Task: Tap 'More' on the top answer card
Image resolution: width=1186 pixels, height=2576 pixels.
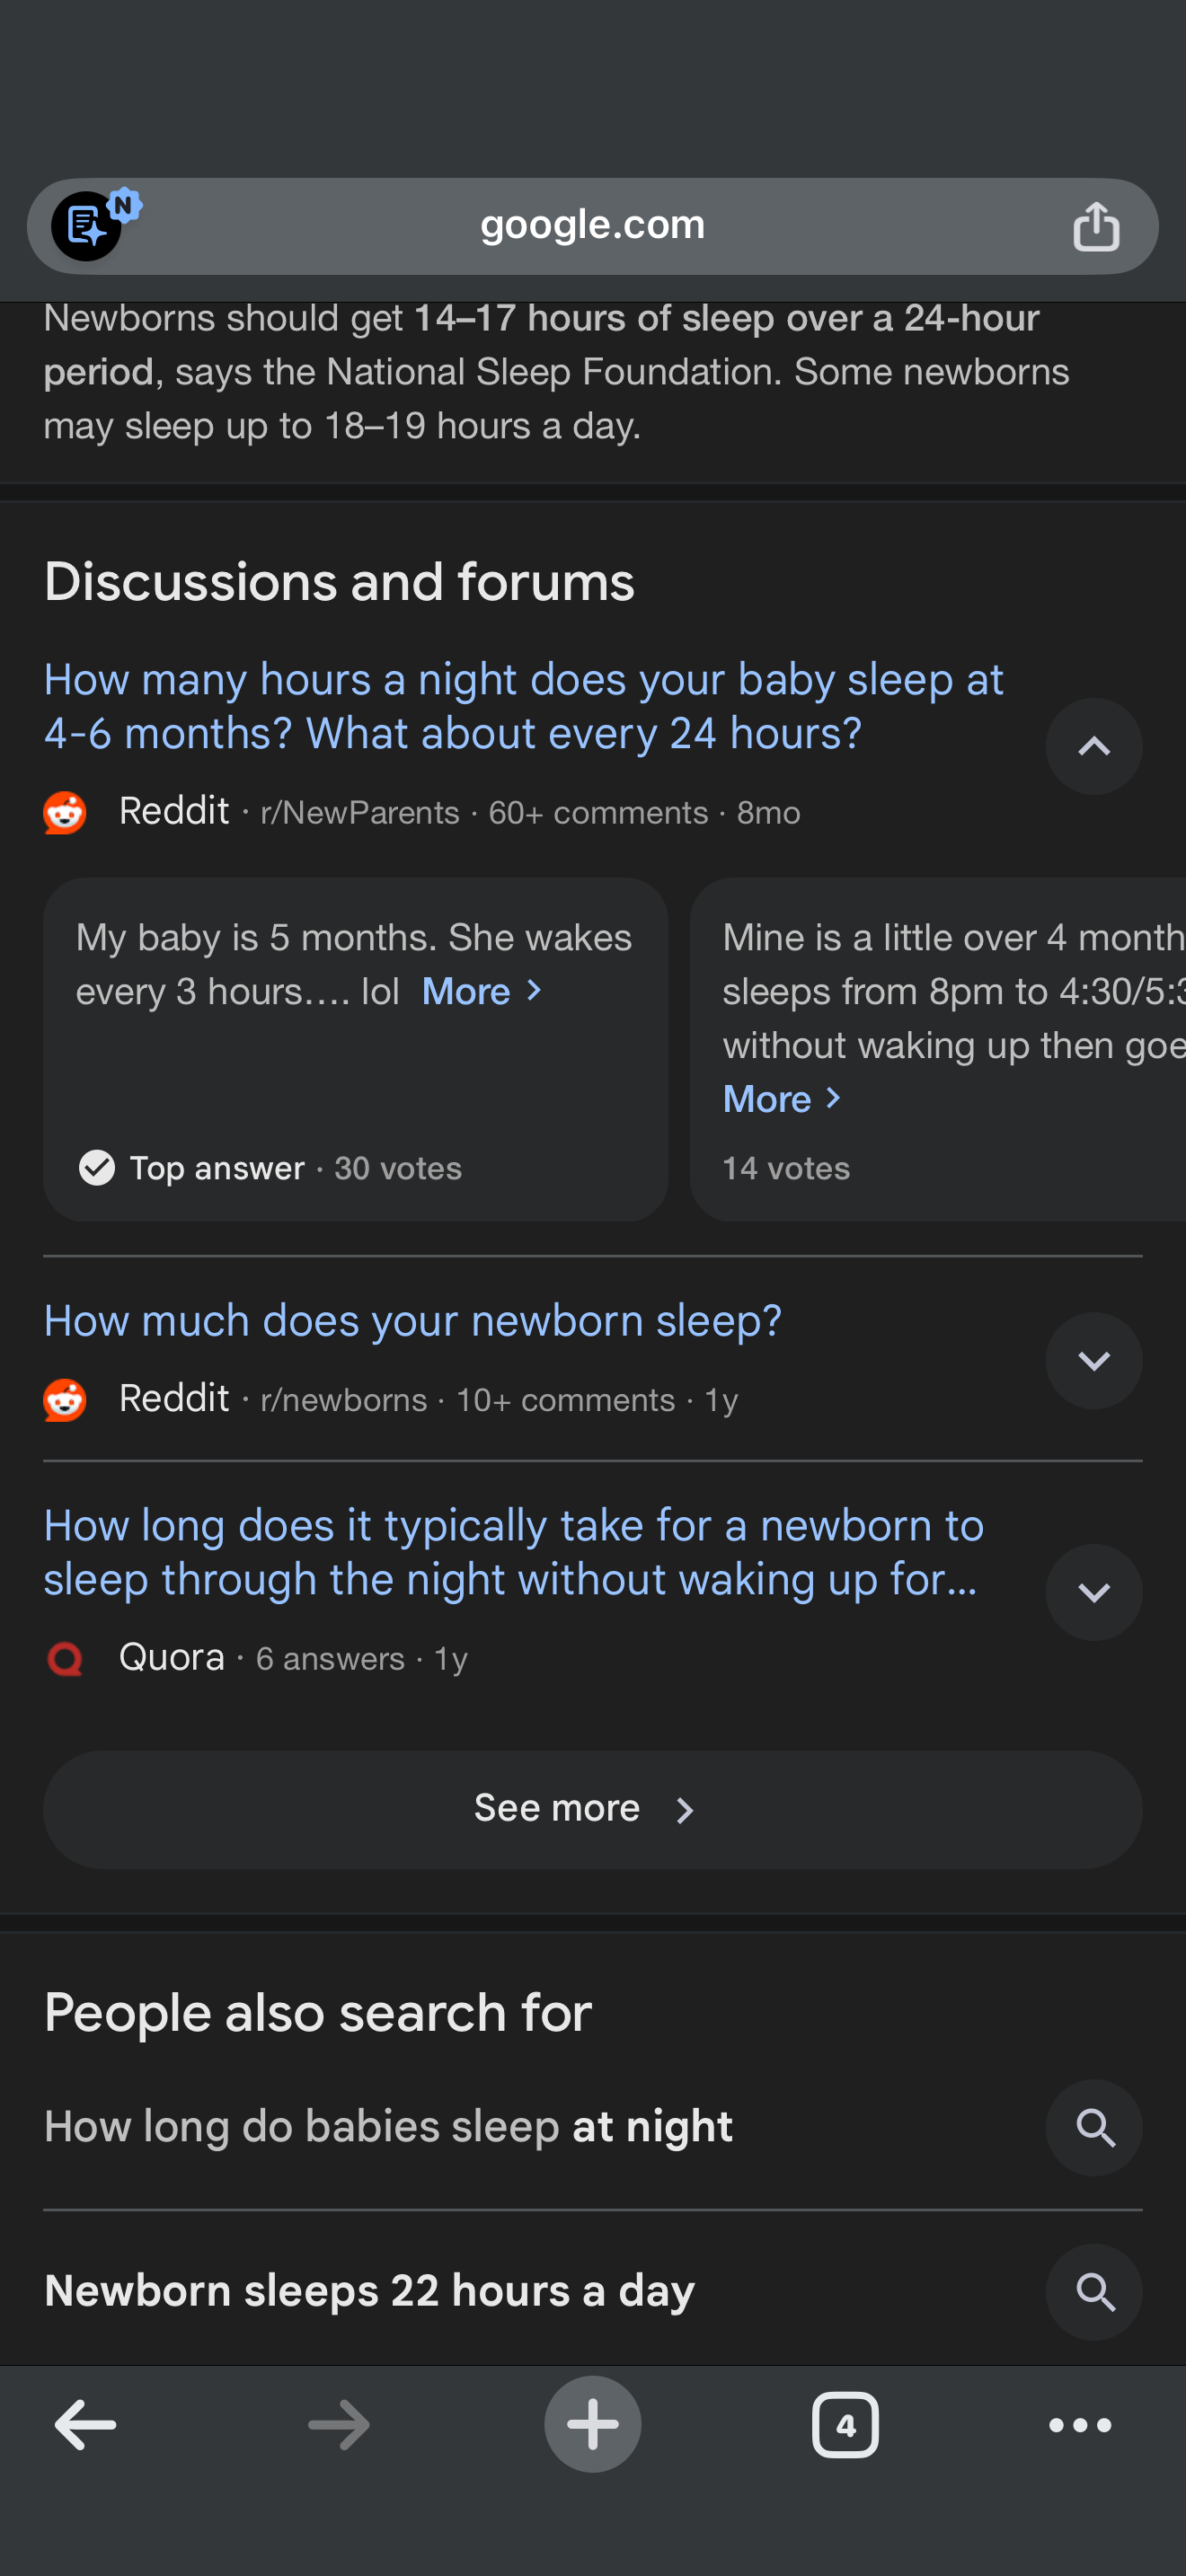Action: pos(481,992)
